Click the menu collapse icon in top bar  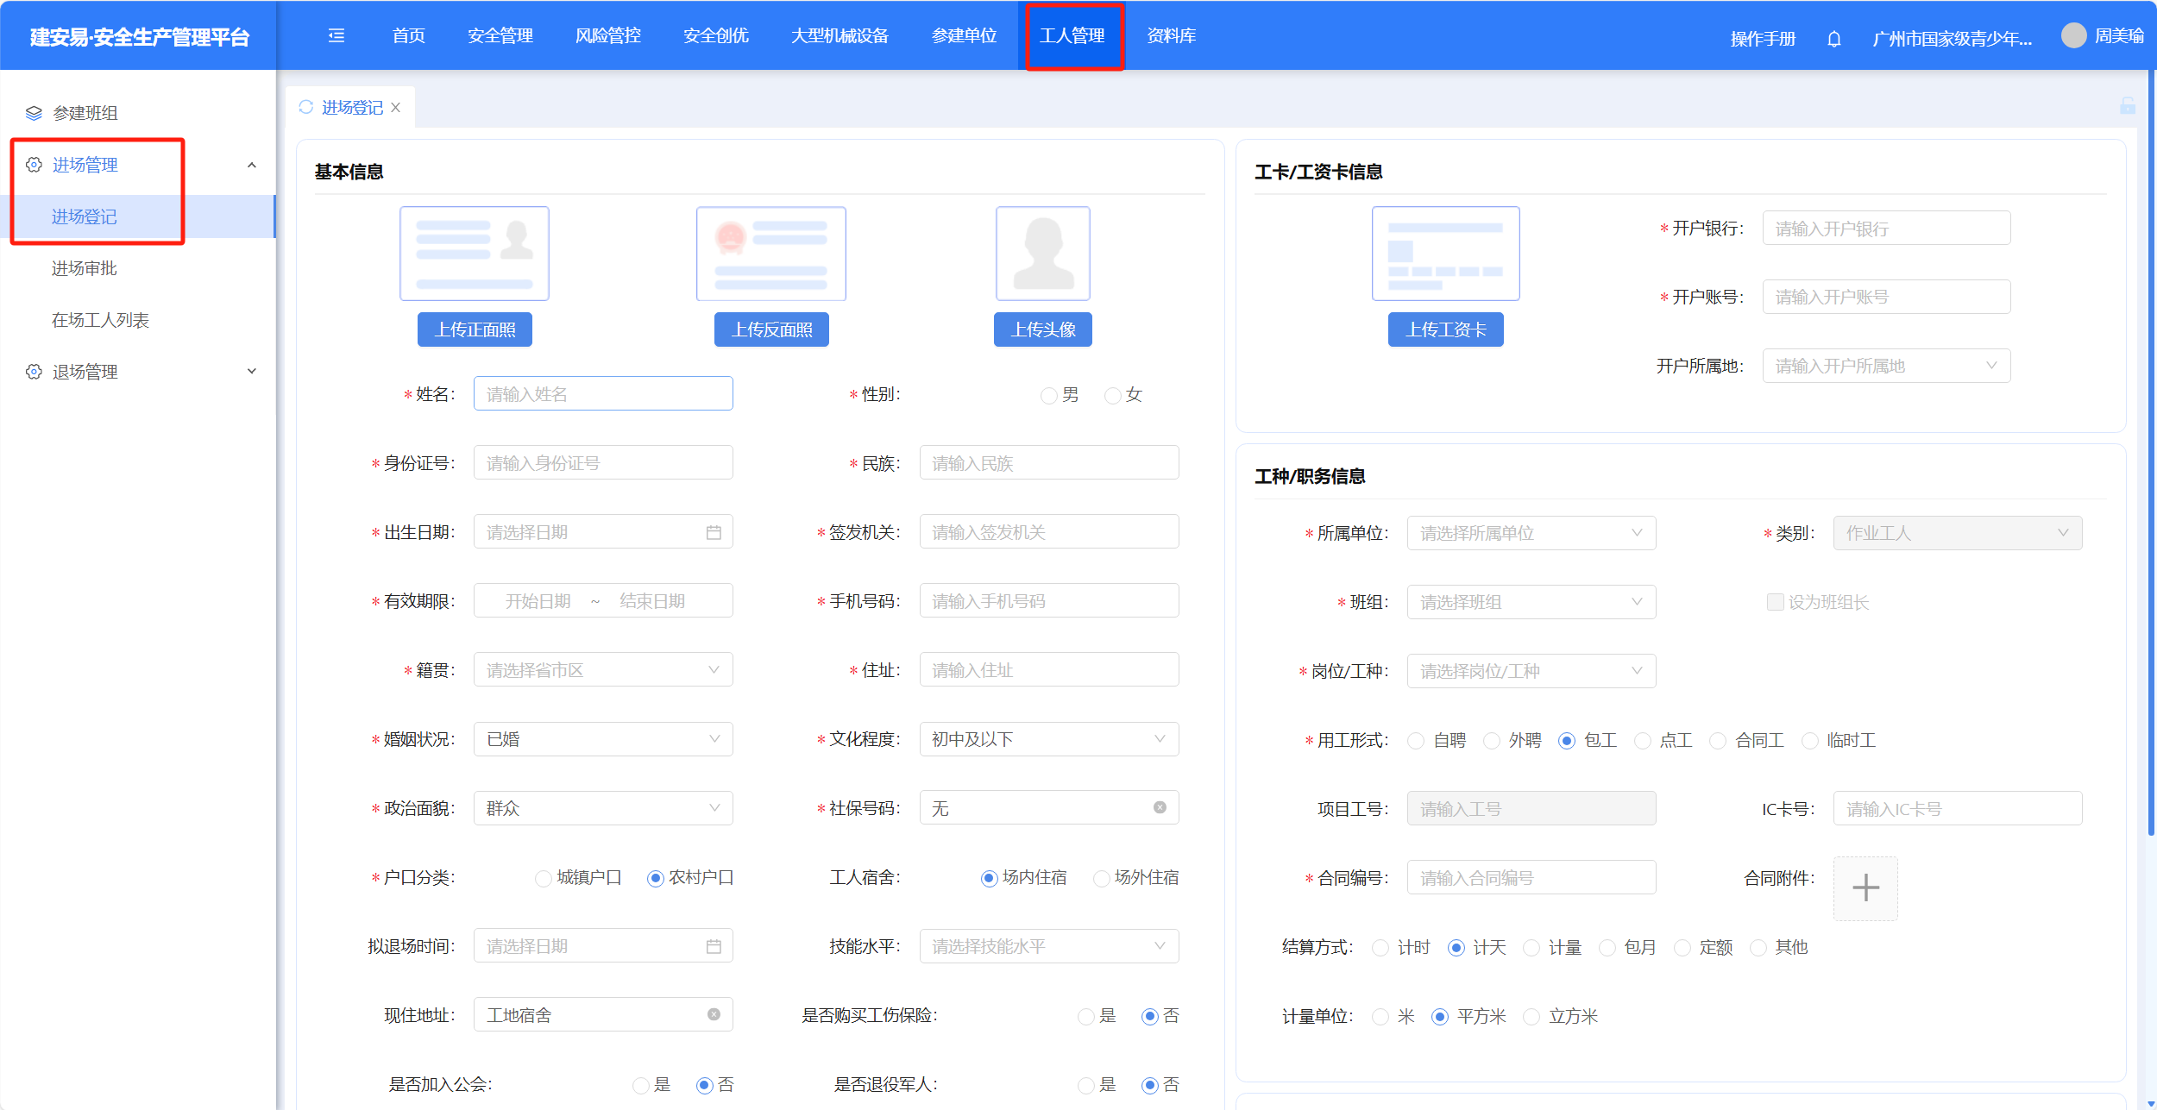(336, 35)
